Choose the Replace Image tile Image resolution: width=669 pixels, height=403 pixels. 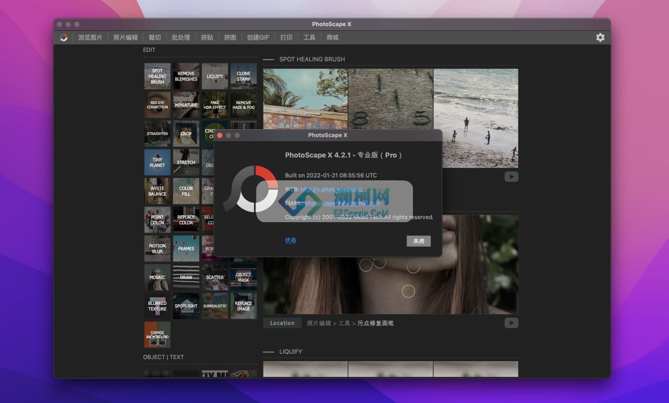tap(244, 306)
